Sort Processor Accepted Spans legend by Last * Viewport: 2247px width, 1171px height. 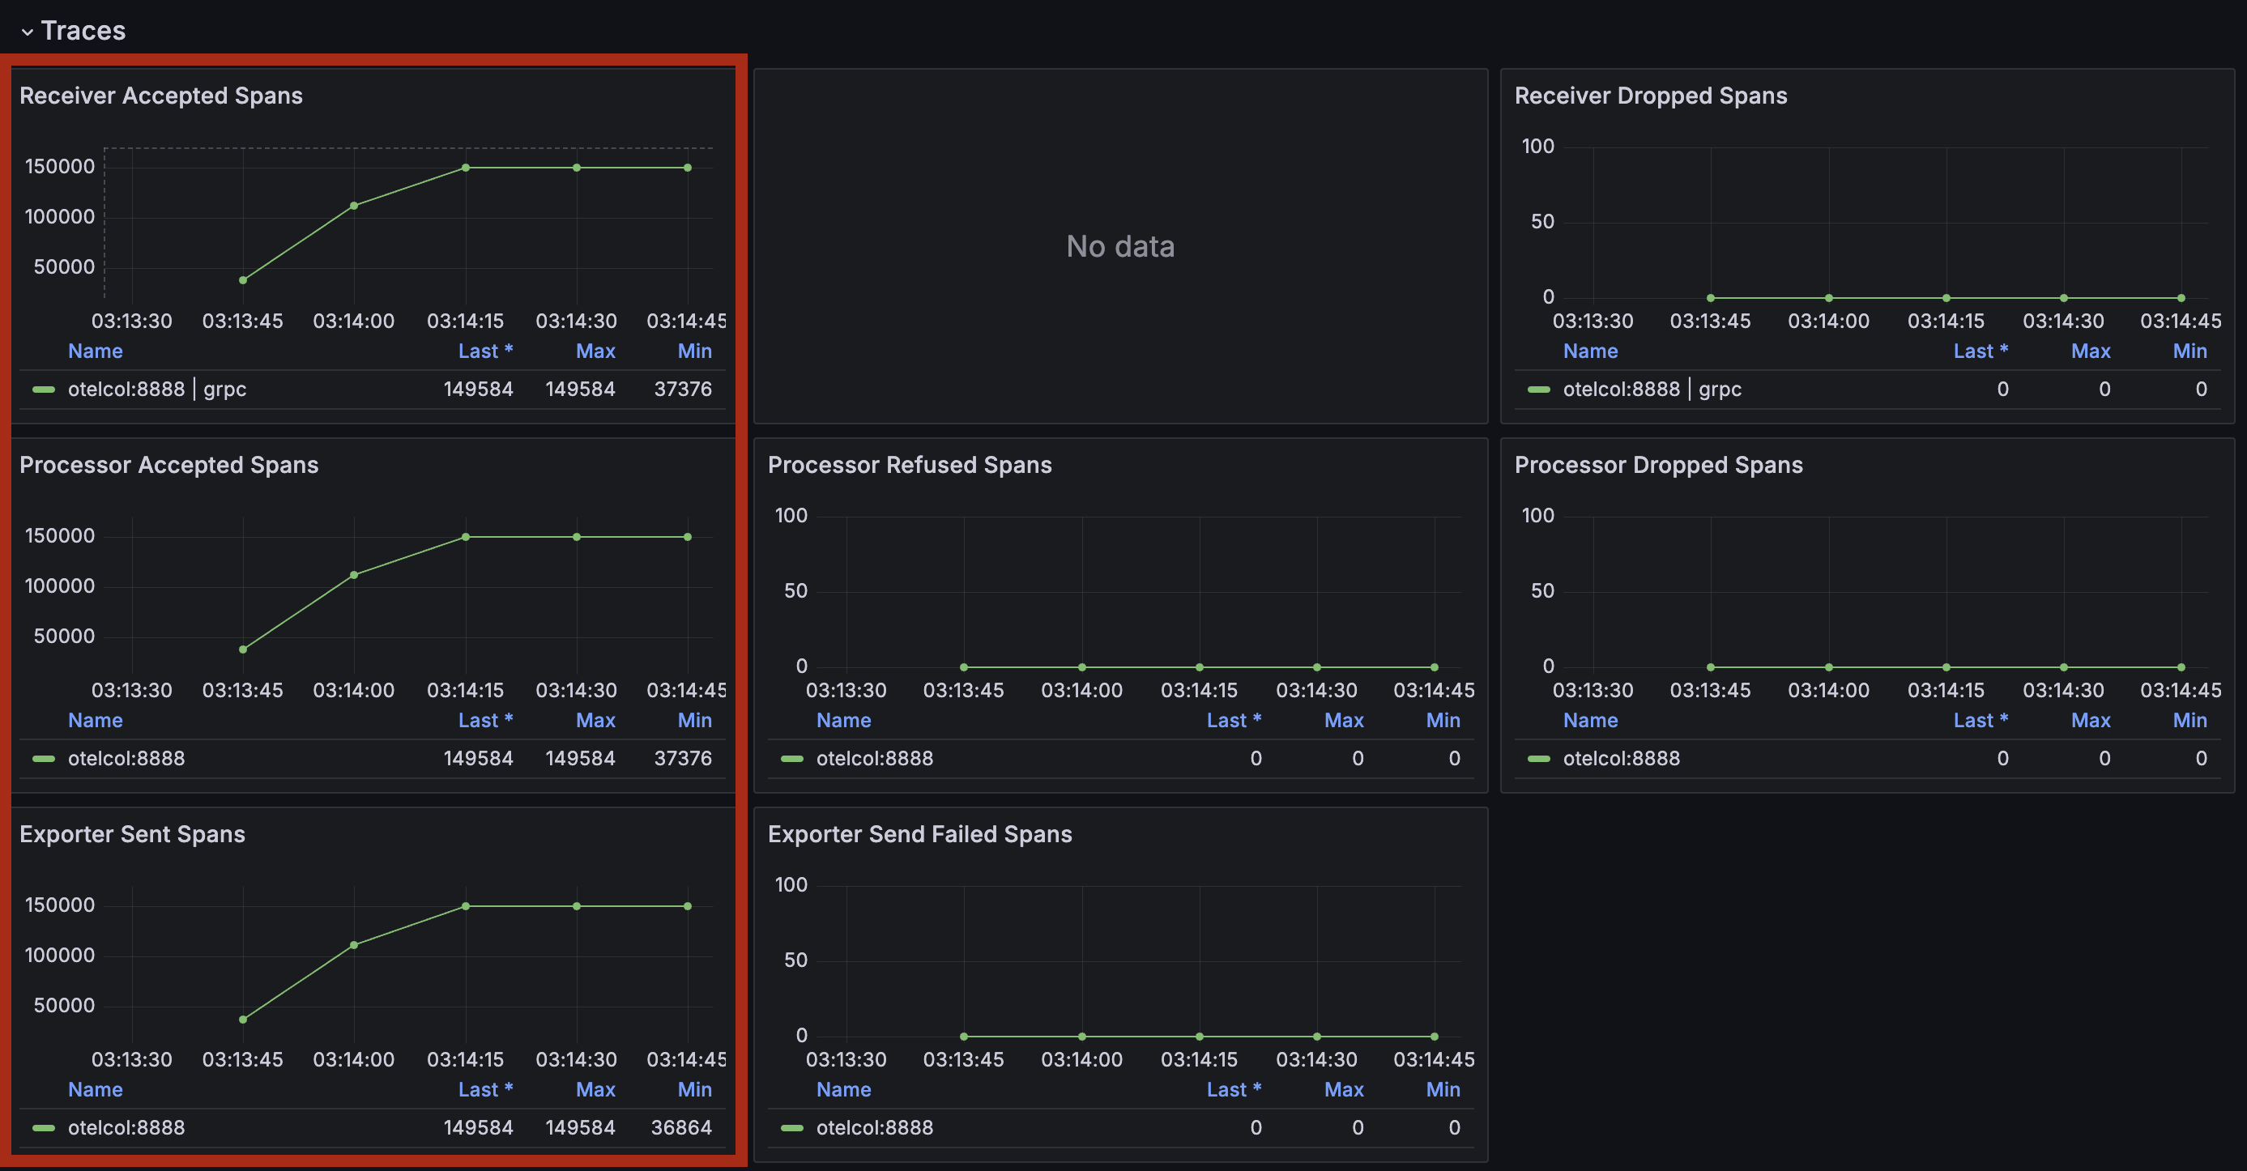(x=486, y=720)
